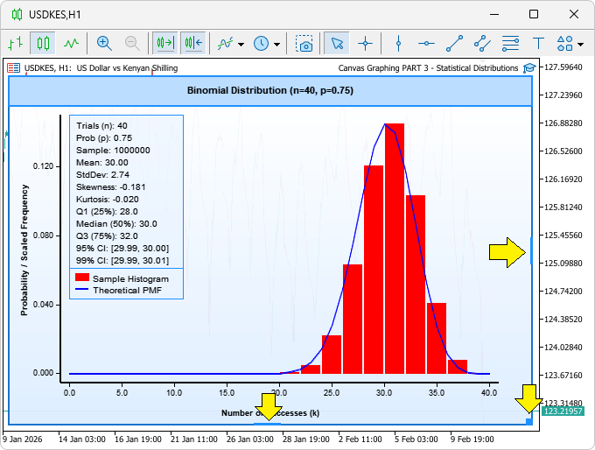
Task: Select the trendline drawing tool
Action: tap(454, 42)
